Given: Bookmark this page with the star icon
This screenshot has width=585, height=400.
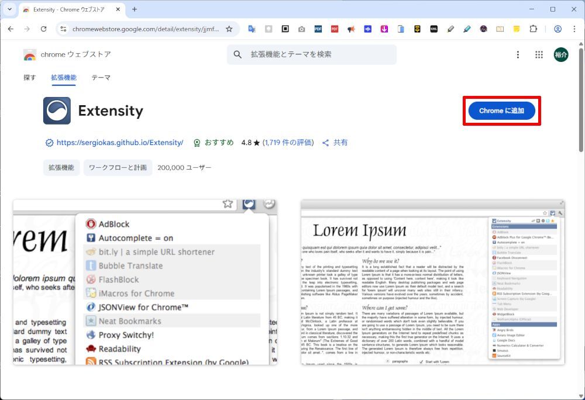Looking at the screenshot, I should 229,29.
